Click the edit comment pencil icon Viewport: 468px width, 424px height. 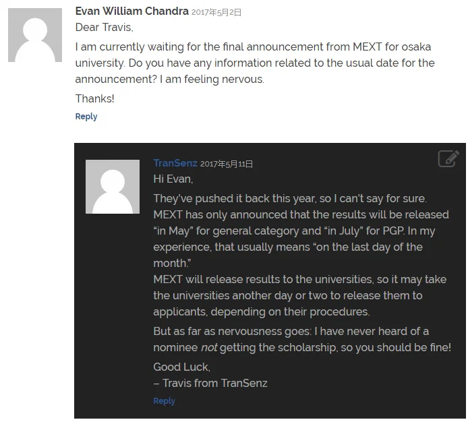pyautogui.click(x=448, y=158)
